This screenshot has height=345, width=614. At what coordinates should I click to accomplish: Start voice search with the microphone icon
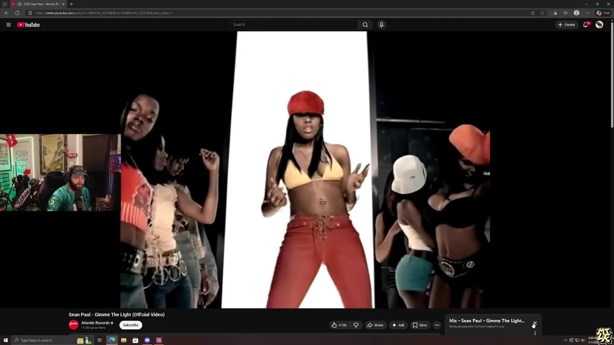[x=381, y=24]
